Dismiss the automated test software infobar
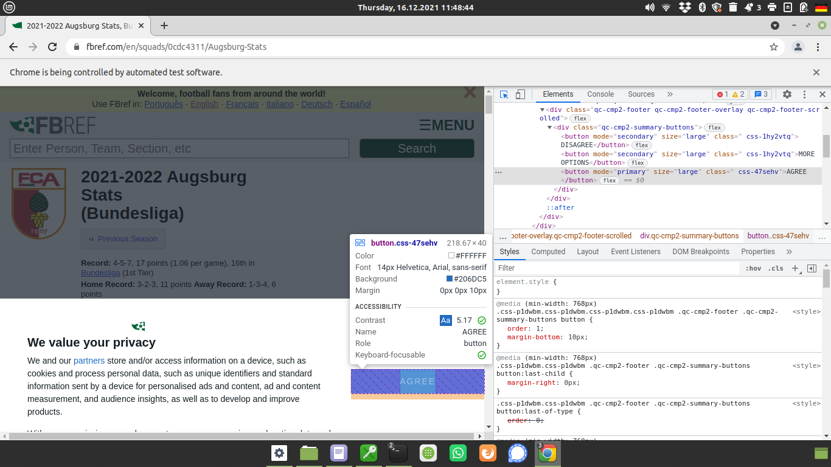 [x=816, y=72]
